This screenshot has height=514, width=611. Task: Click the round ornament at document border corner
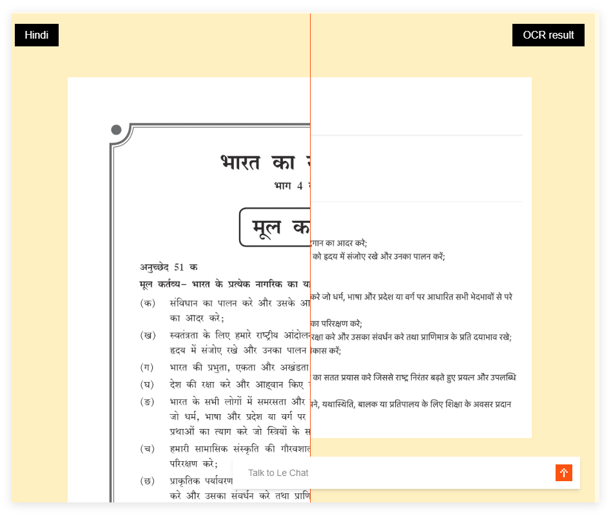pyautogui.click(x=116, y=130)
